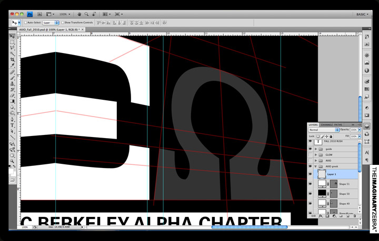Select the Move tool in toolbox
Image resolution: width=379 pixels, height=241 pixels.
click(x=12, y=36)
